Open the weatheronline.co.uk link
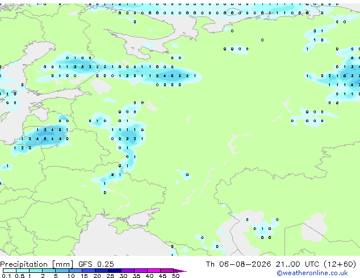Viewport: 360px width, 278px height. click(x=312, y=273)
